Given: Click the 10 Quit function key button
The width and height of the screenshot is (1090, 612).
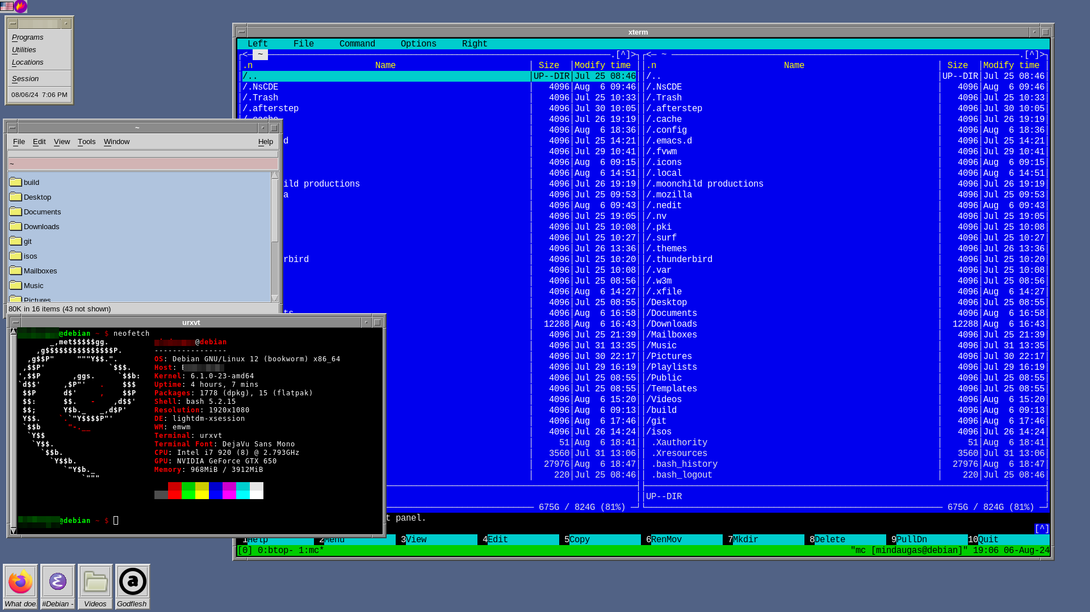Looking at the screenshot, I should click(1008, 539).
